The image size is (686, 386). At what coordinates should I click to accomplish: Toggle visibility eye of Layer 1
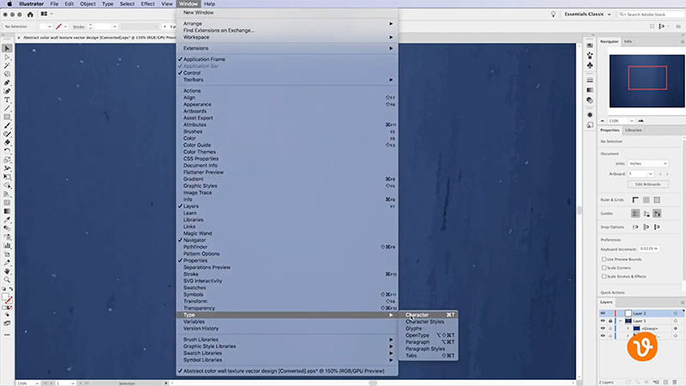point(603,321)
